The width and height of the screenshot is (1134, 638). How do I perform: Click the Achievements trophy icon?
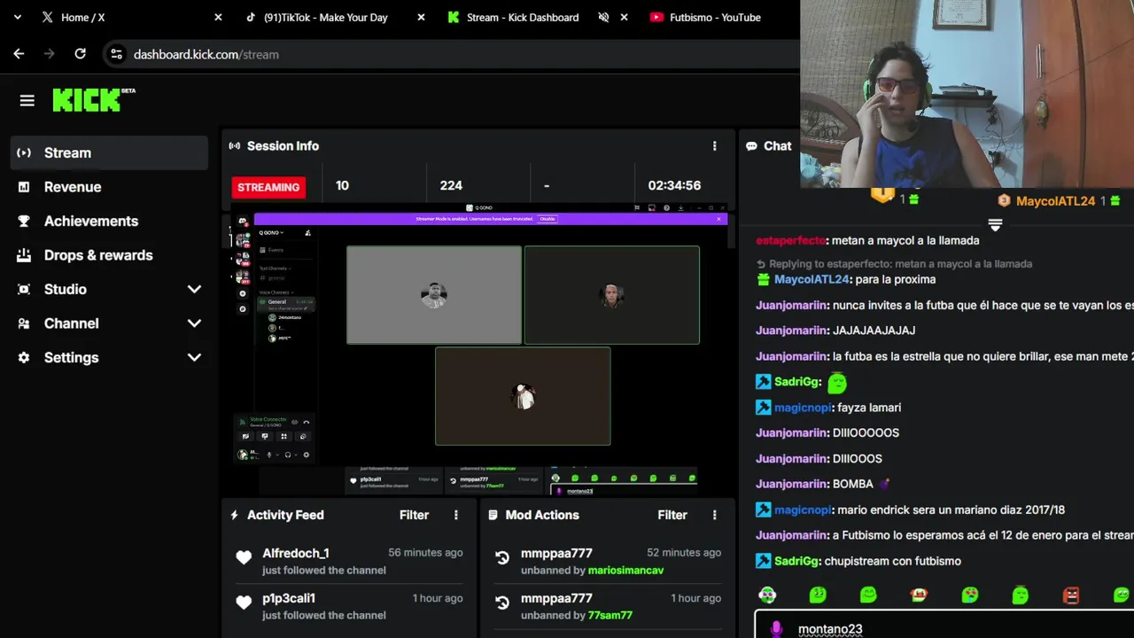24,222
